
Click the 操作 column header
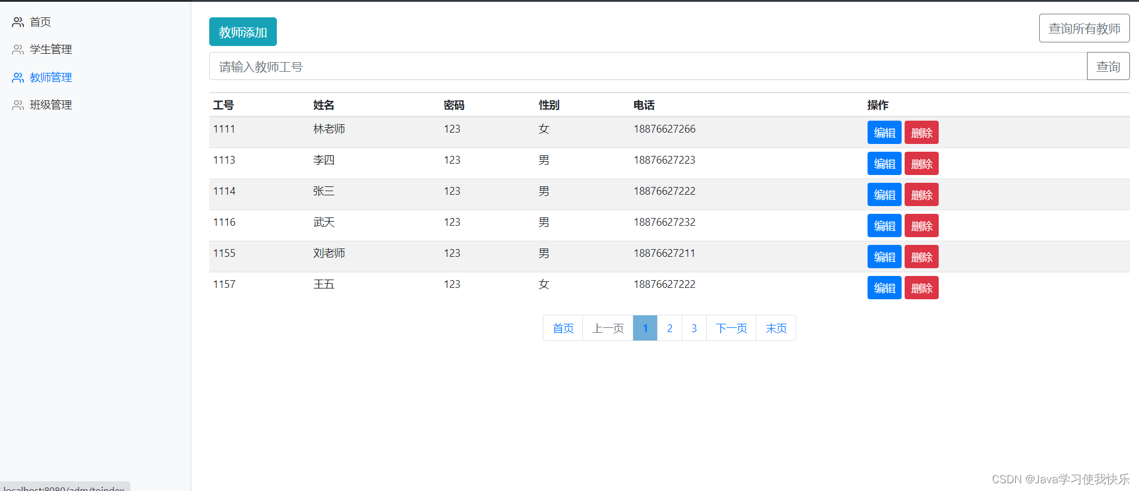coord(878,105)
